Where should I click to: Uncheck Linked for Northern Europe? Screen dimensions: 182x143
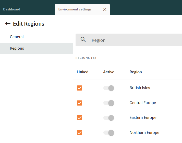click(x=79, y=133)
